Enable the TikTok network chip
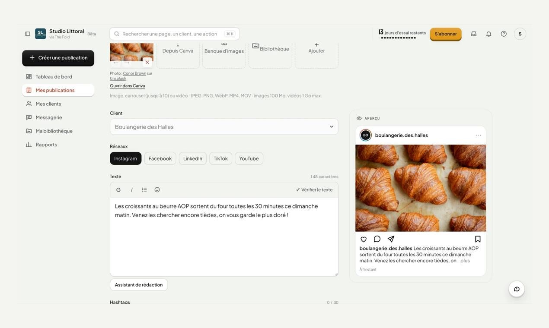This screenshot has width=549, height=328. click(220, 158)
